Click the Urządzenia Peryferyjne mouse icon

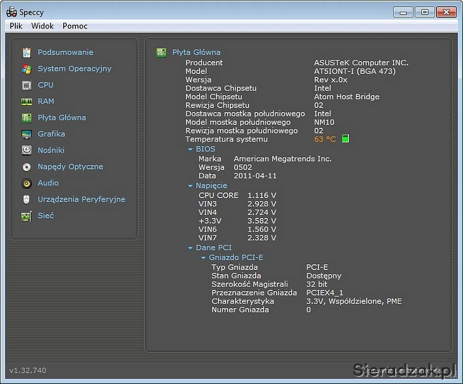(26, 200)
